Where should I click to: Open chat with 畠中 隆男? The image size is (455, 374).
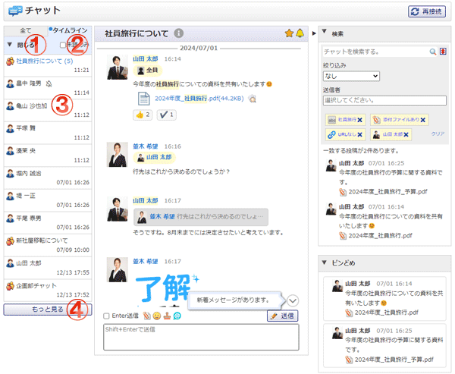[x=48, y=88]
